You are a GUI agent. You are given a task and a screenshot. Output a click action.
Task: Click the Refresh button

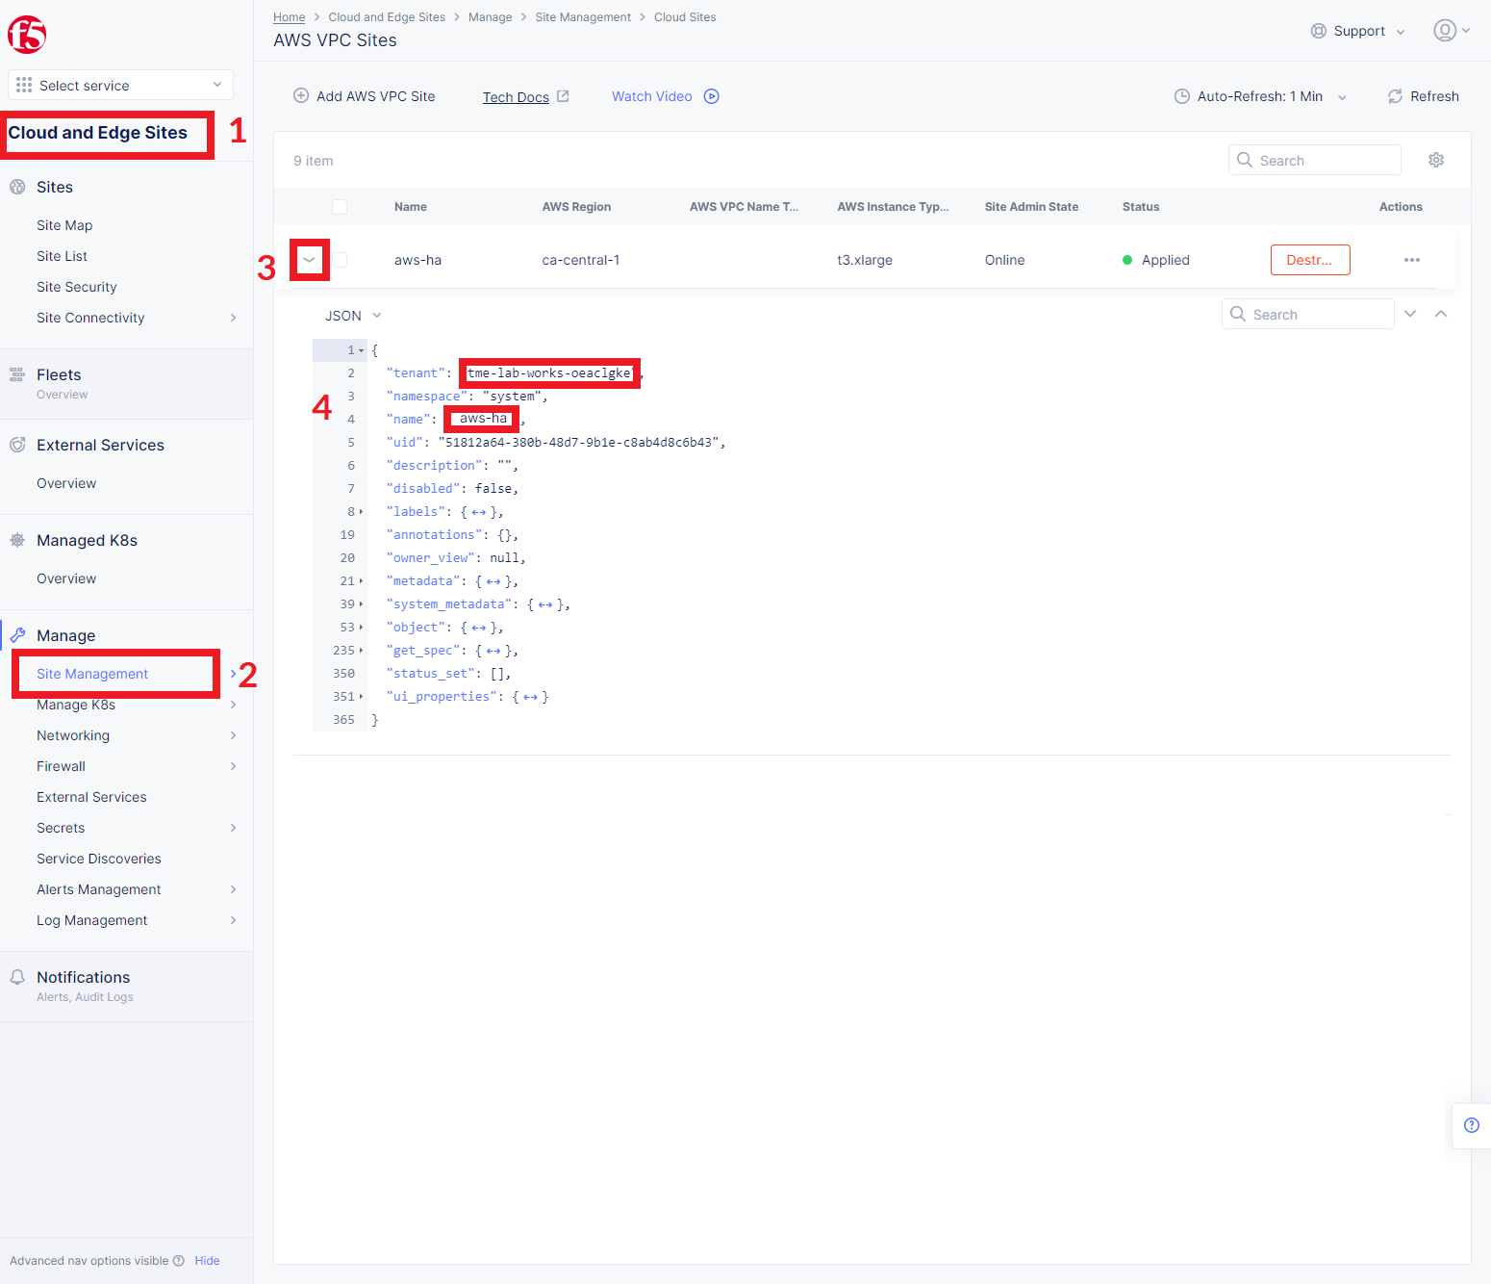pos(1423,96)
